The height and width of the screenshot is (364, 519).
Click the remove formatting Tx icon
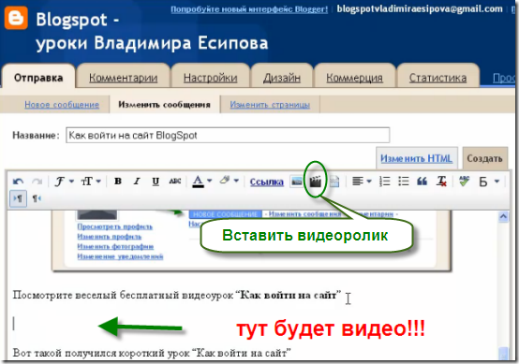pyautogui.click(x=441, y=182)
